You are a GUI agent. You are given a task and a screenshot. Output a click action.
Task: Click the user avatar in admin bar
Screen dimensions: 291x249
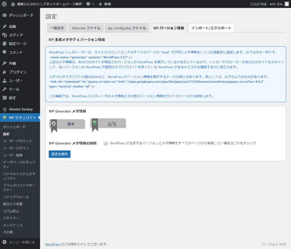pyautogui.click(x=287, y=4)
